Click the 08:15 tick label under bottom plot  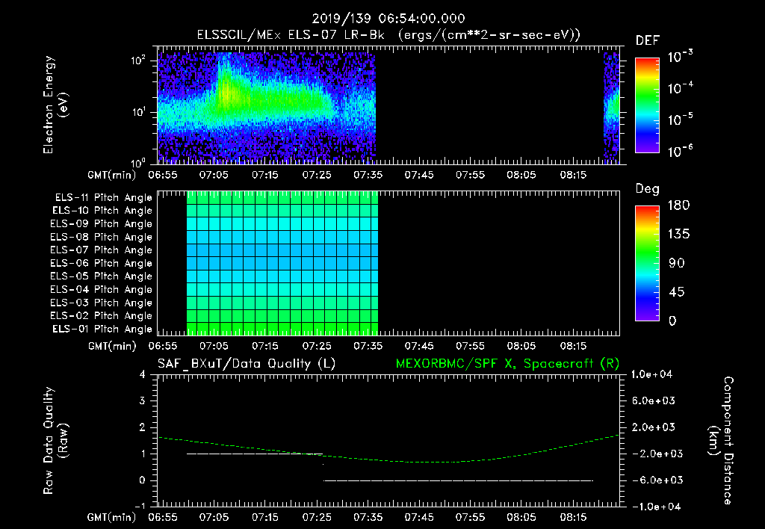[x=573, y=517]
